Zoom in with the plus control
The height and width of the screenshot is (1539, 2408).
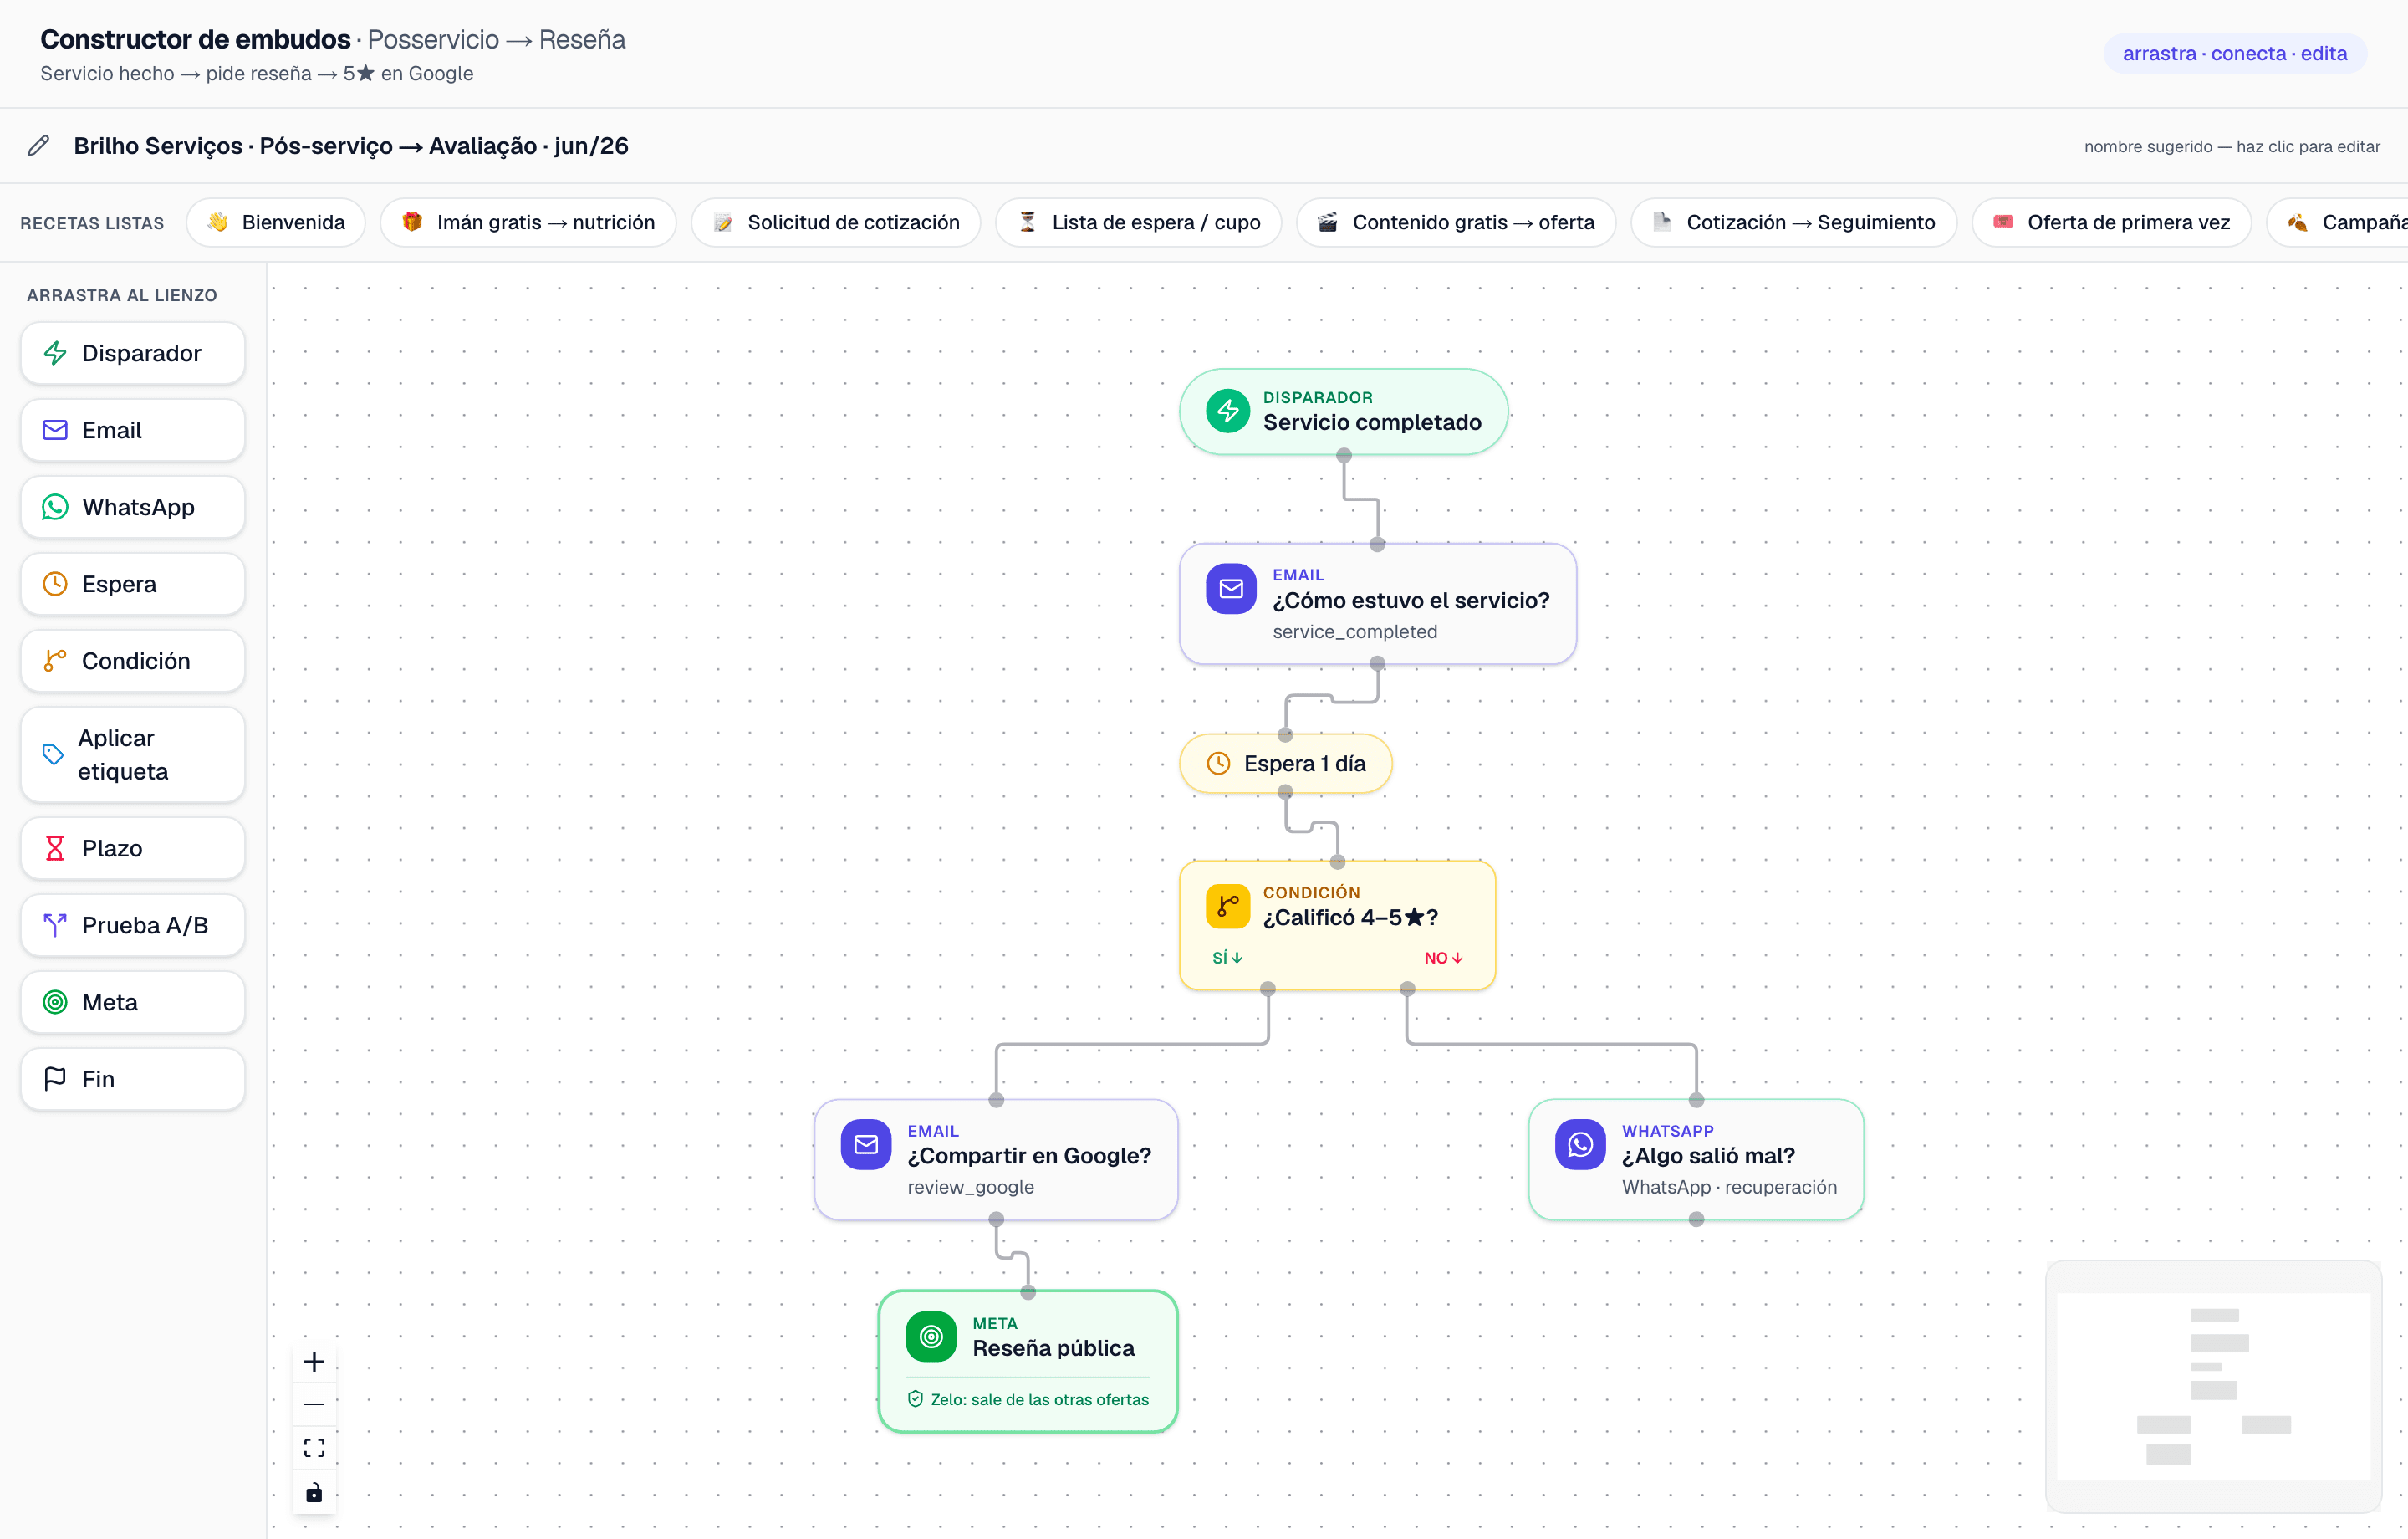coord(314,1361)
